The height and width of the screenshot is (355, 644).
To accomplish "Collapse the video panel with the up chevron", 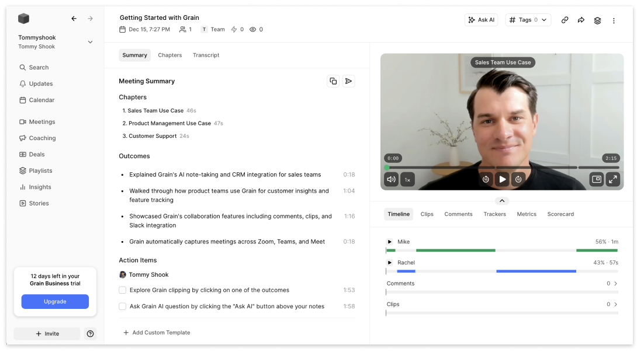I will (x=502, y=201).
